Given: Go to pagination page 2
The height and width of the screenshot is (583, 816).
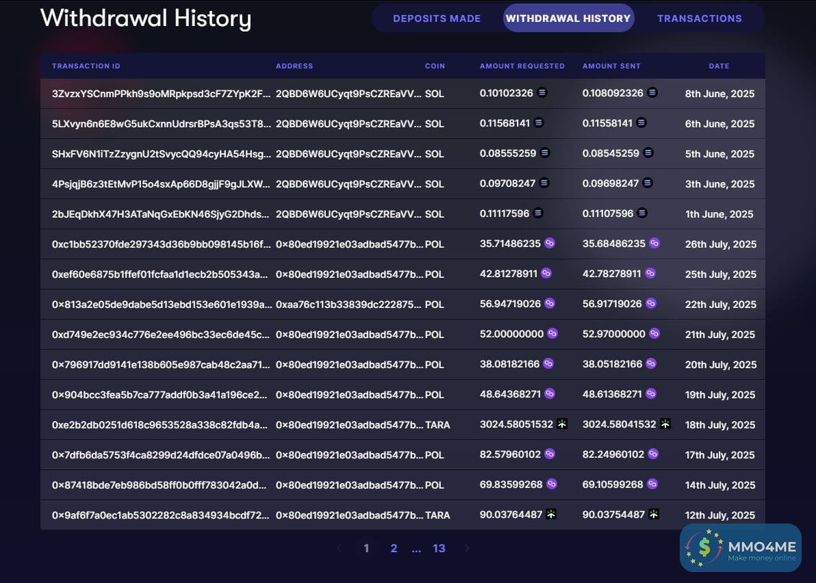Looking at the screenshot, I should [x=394, y=548].
